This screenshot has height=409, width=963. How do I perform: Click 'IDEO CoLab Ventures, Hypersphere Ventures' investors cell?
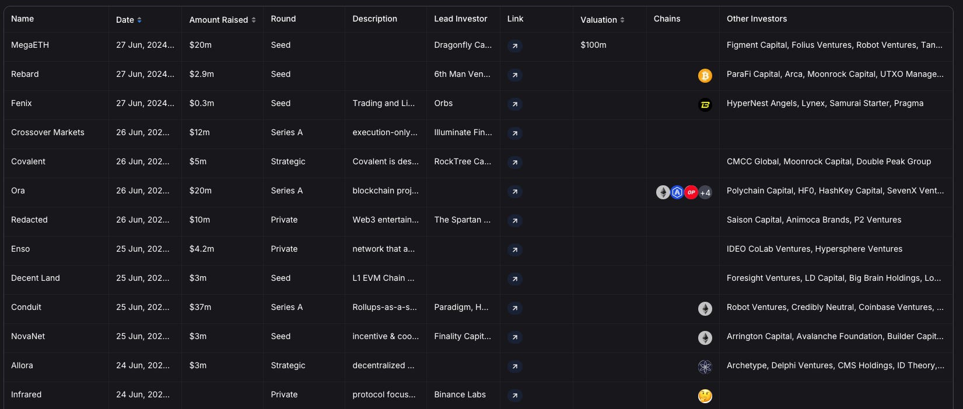(x=814, y=249)
